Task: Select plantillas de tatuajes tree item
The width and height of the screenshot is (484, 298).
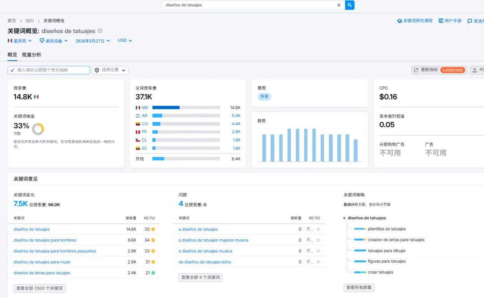Action: coord(386,229)
